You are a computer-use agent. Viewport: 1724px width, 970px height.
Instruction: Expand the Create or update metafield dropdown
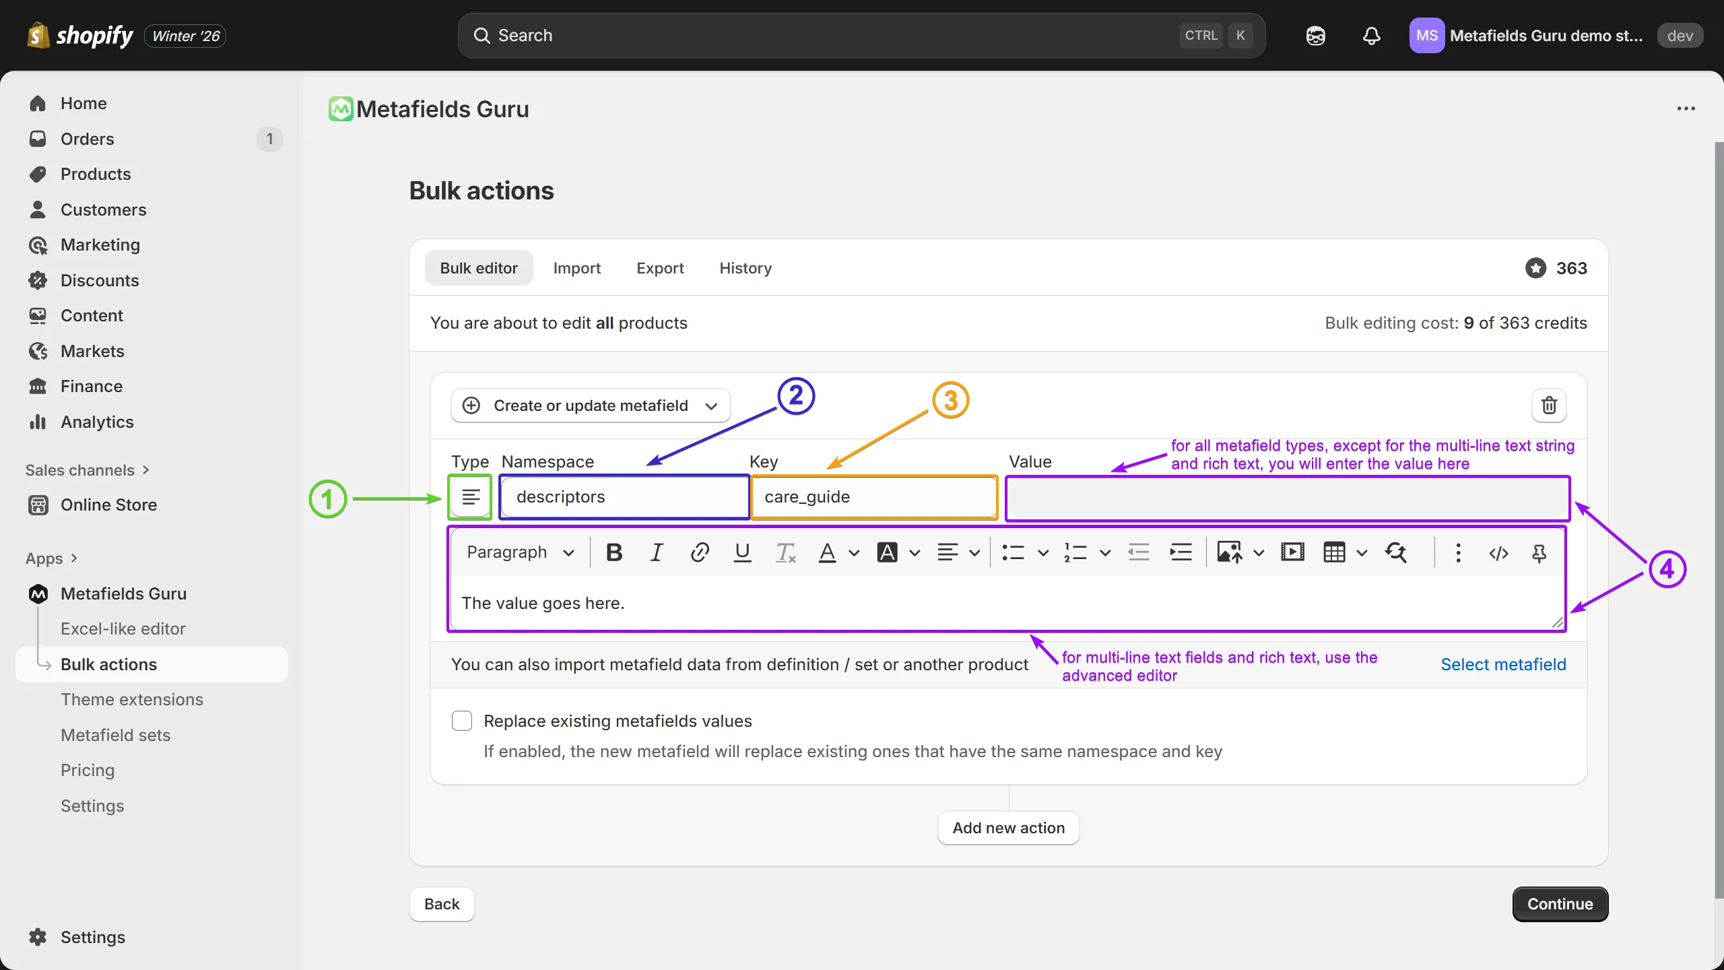pos(591,406)
